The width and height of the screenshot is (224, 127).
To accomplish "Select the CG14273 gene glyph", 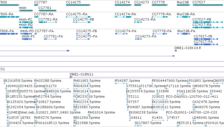I will pos(138,5).
